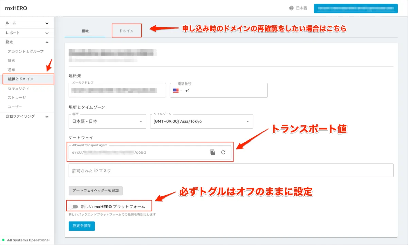The image size is (408, 245).
Task: Regenerate the transport agent with refresh icon
Action: [x=223, y=152]
